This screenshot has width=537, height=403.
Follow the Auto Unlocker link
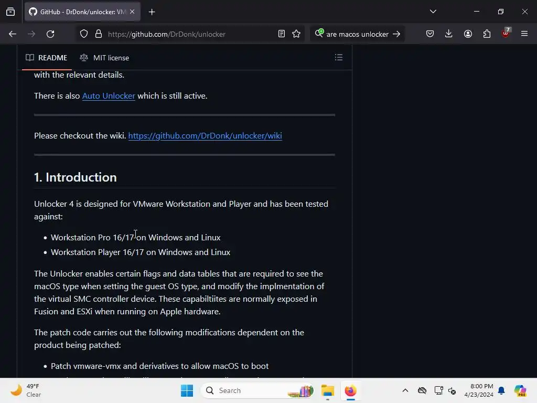pyautogui.click(x=109, y=96)
